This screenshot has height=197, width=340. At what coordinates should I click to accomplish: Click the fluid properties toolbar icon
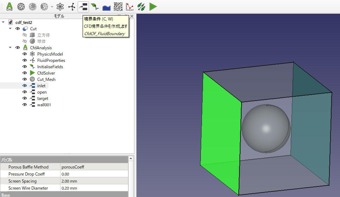click(72, 6)
